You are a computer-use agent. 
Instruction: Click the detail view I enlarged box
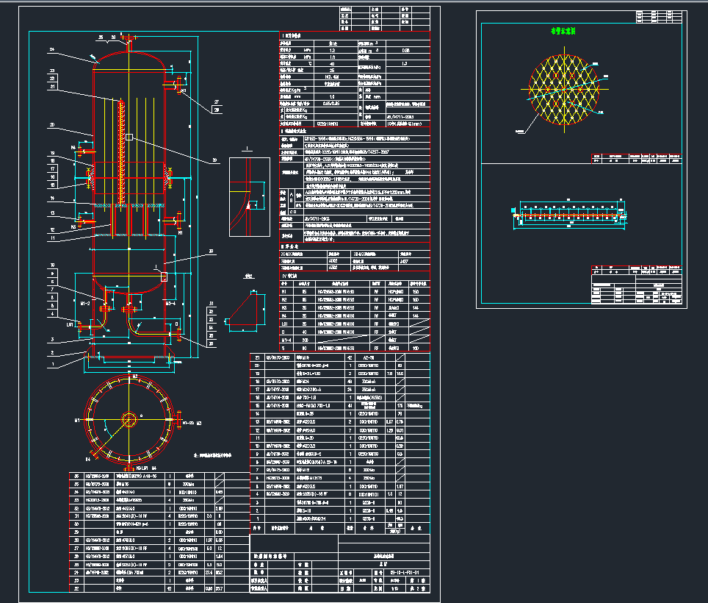coord(250,196)
